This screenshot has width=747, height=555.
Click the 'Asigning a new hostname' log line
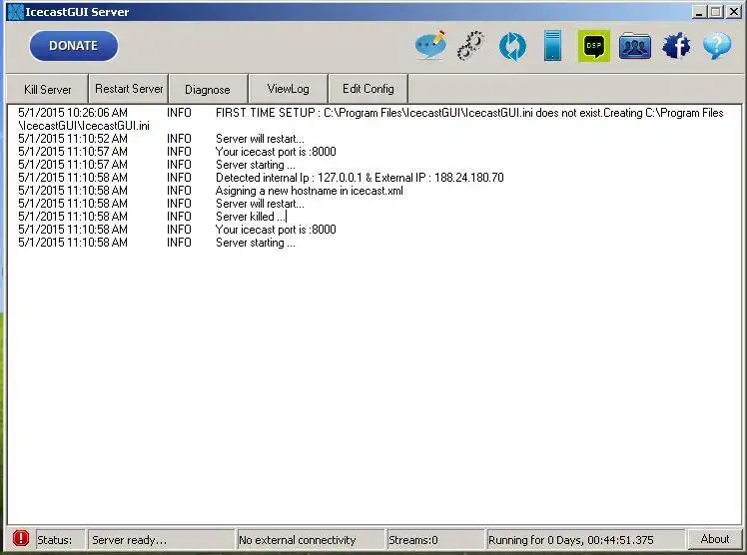click(x=211, y=191)
